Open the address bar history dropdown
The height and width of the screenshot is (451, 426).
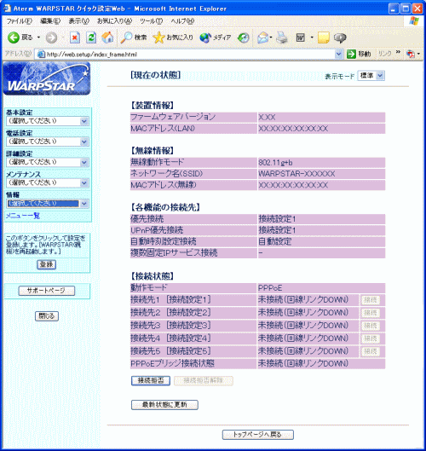point(338,54)
